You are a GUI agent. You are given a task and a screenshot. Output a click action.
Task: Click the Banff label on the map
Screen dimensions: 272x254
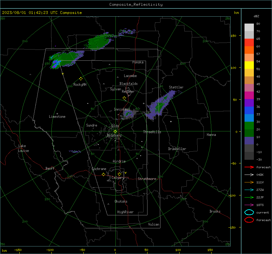50,168
